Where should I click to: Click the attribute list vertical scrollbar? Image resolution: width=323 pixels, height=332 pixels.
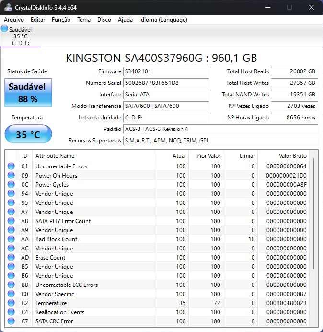point(314,214)
